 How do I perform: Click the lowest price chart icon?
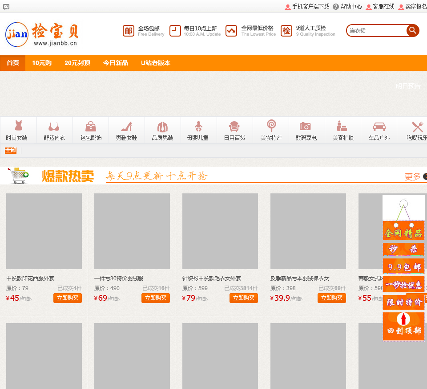click(231, 31)
